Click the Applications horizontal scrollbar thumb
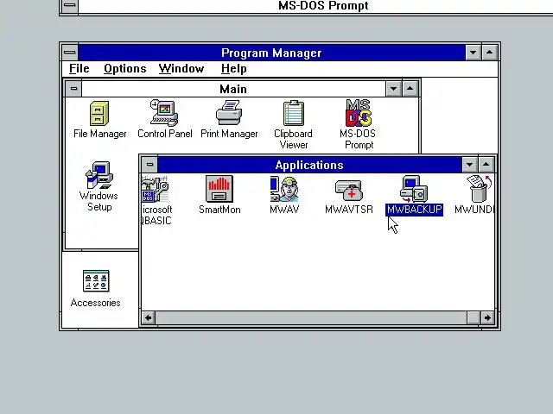 tap(474, 318)
